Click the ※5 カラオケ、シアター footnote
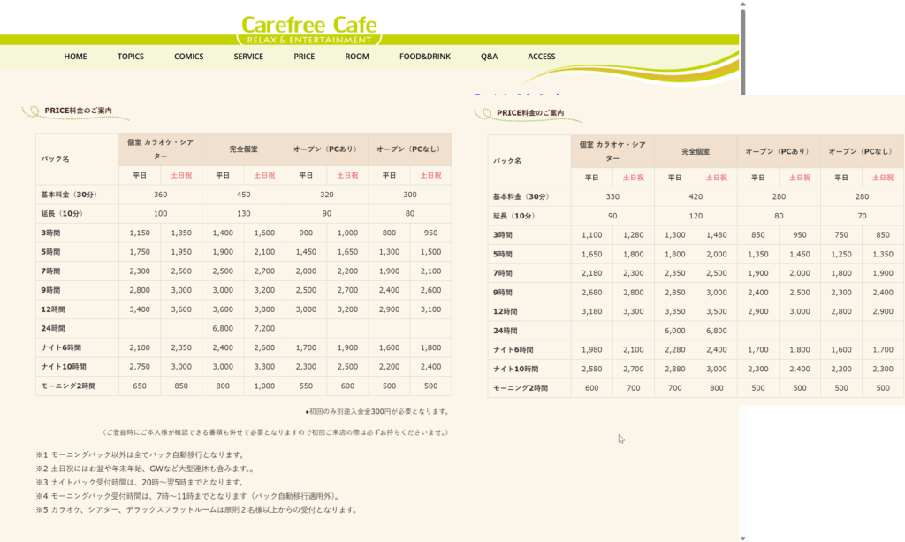The height and width of the screenshot is (542, 905). [x=198, y=510]
